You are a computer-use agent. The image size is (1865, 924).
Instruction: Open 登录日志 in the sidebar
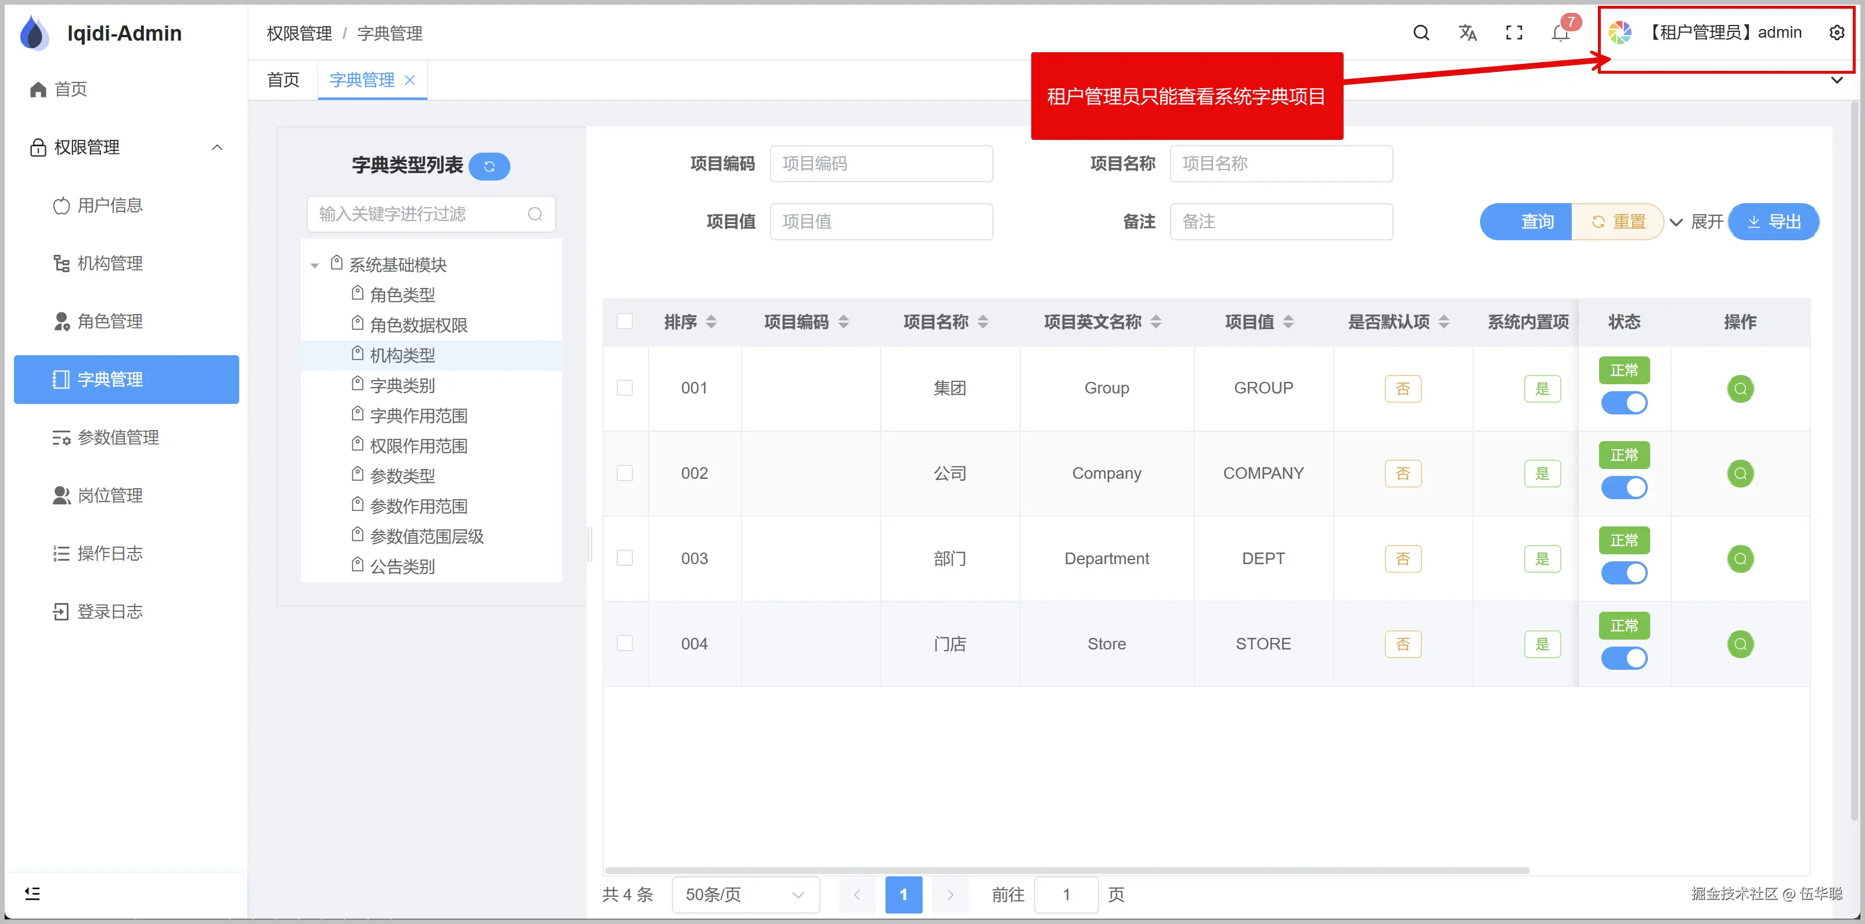tap(127, 611)
